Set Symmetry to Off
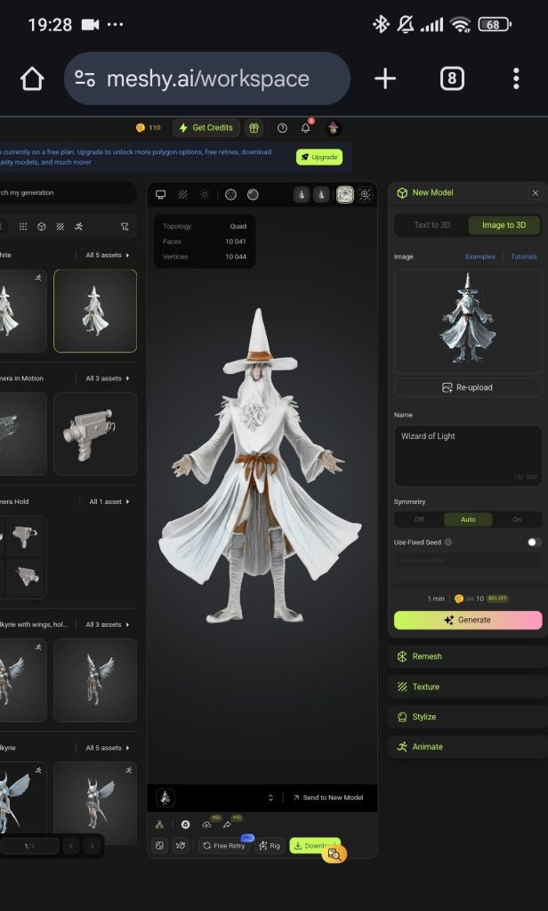 (x=419, y=519)
